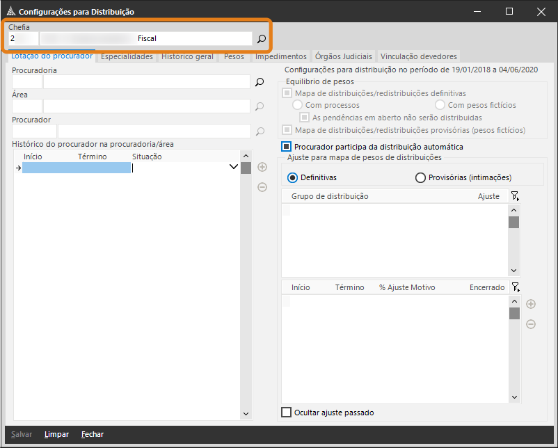
Task: Open the Impedimentos tab
Action: click(280, 56)
